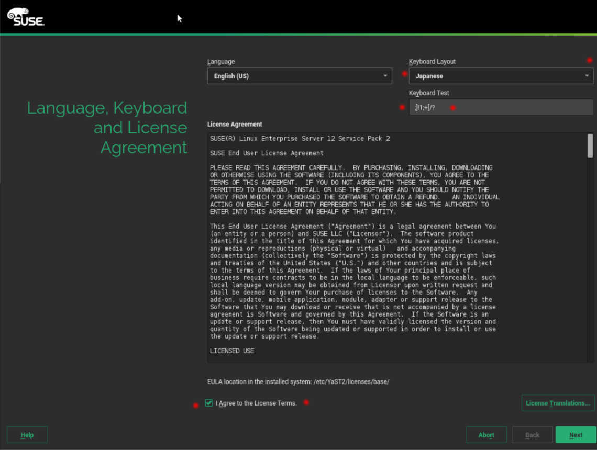597x450 pixels.
Task: Click the Help button
Action: 27,435
